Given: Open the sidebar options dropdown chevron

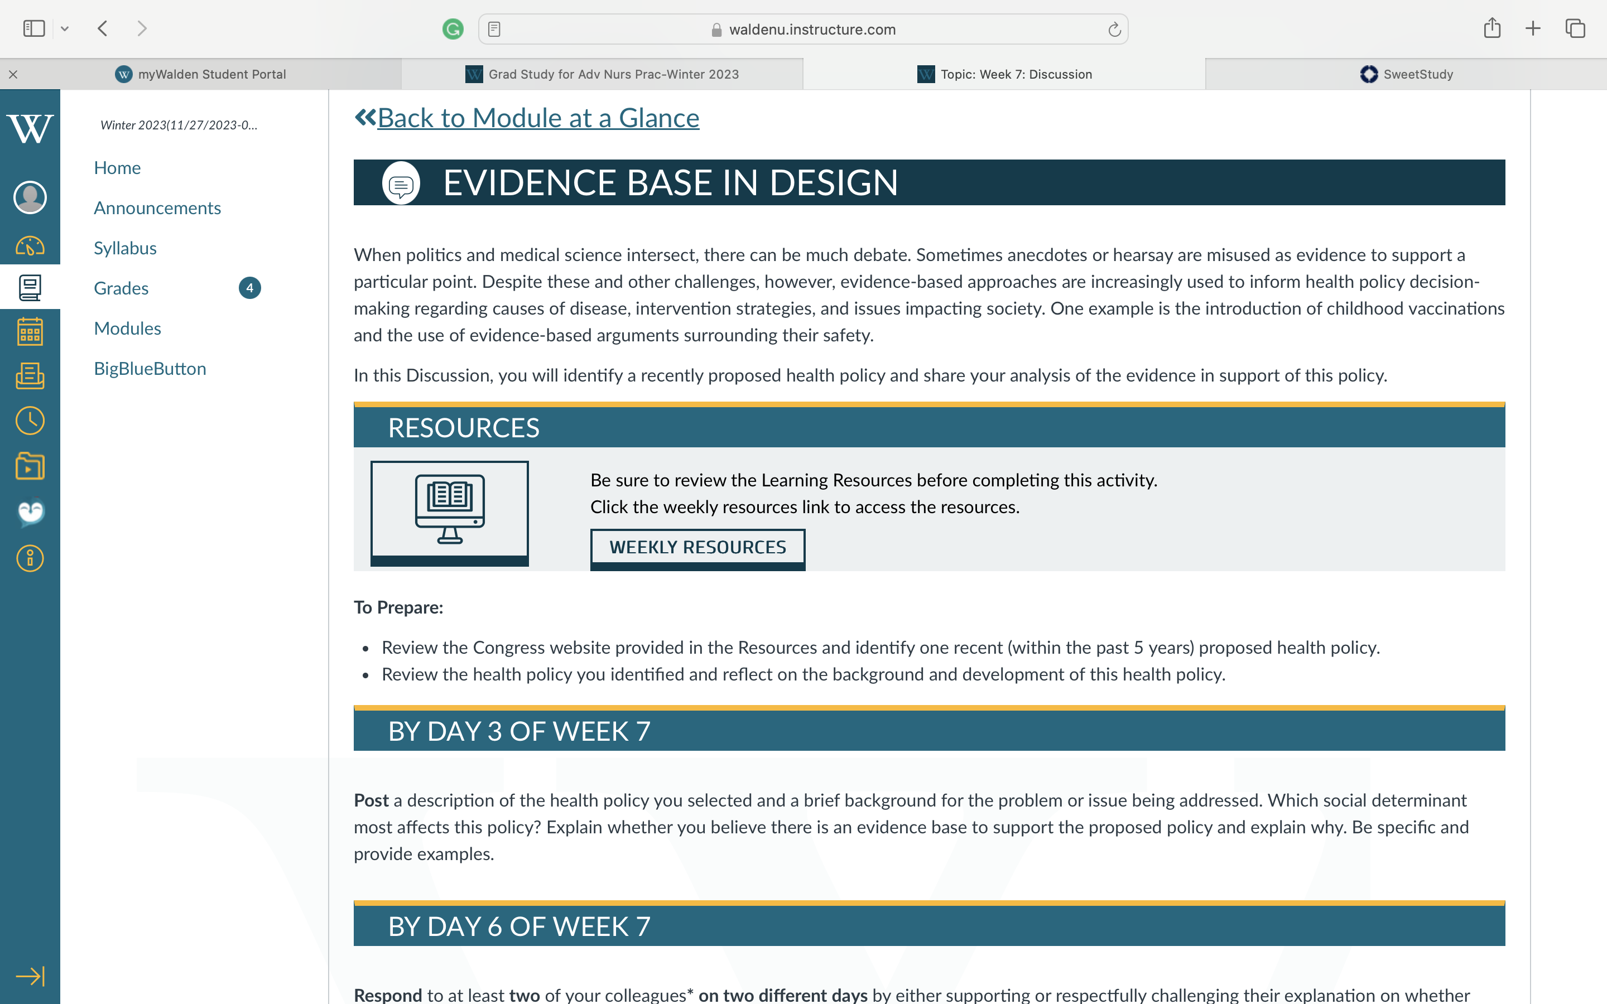Looking at the screenshot, I should [64, 28].
